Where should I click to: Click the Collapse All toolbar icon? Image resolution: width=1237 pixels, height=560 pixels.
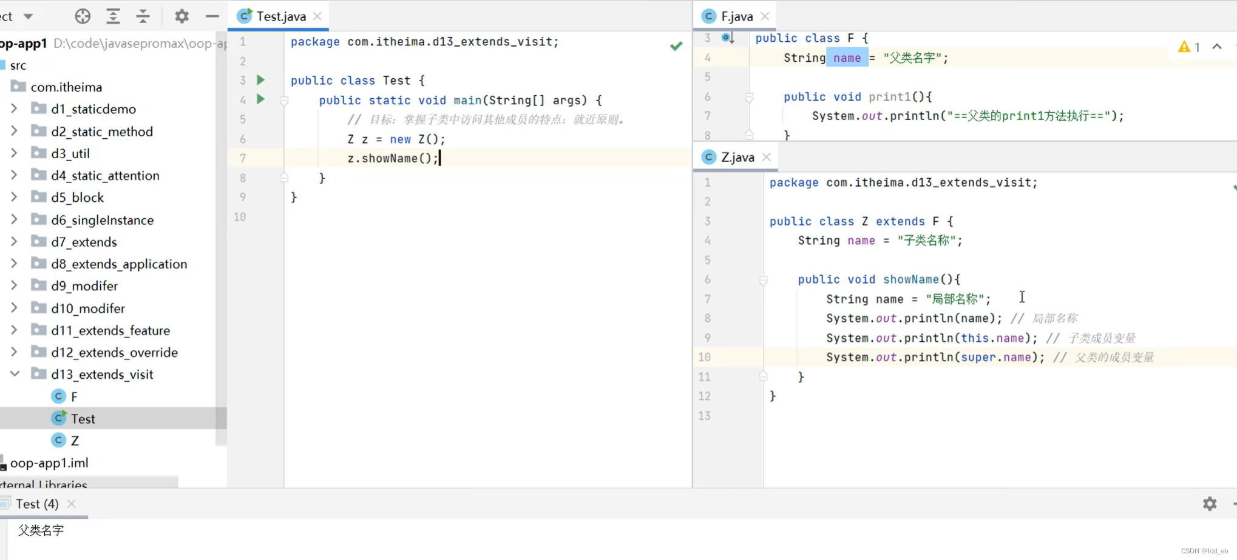pos(143,16)
